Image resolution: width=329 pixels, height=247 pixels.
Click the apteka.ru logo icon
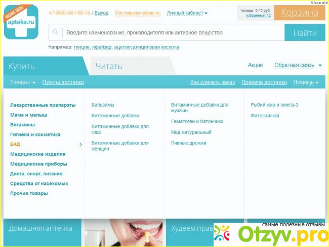click(21, 21)
